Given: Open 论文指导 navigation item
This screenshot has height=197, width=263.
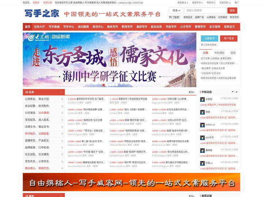Looking at the screenshot, I should 215,27.
